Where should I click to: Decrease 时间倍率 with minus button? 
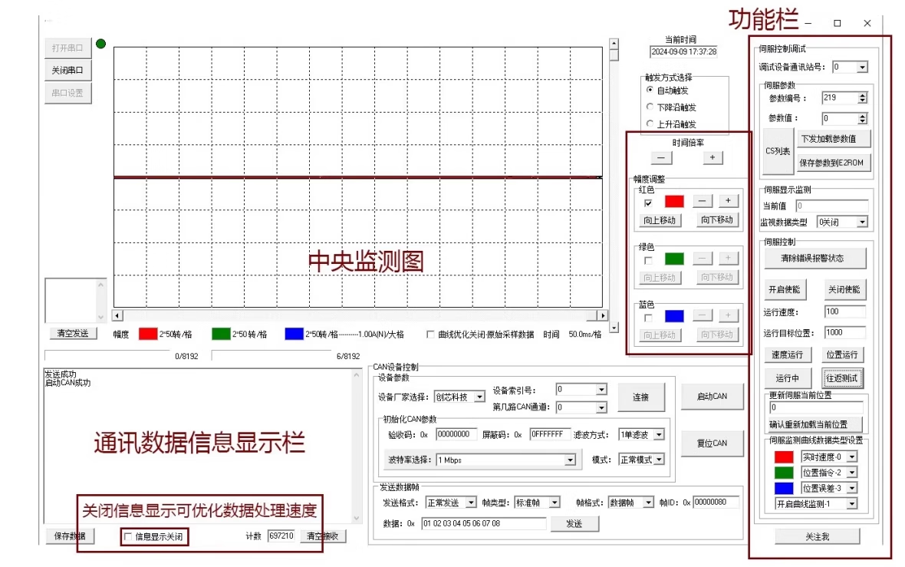[661, 157]
